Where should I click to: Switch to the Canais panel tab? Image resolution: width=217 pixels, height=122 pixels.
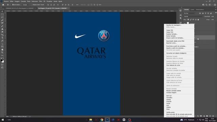coord(192,9)
